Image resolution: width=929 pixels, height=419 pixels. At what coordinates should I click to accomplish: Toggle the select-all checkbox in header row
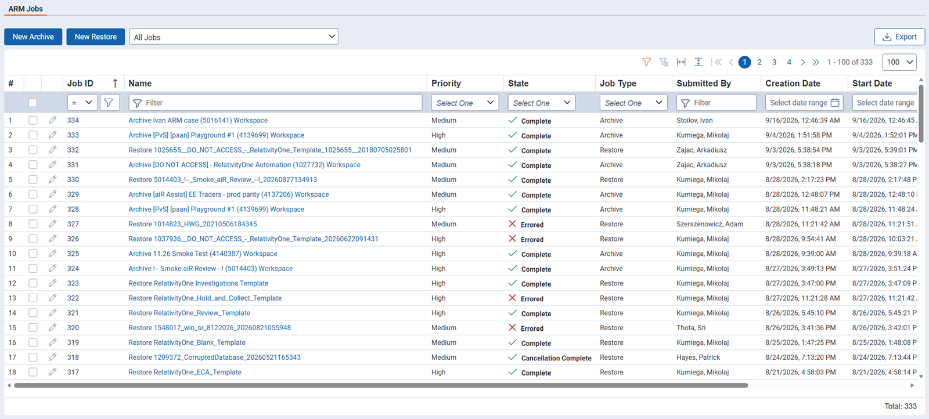[33, 103]
